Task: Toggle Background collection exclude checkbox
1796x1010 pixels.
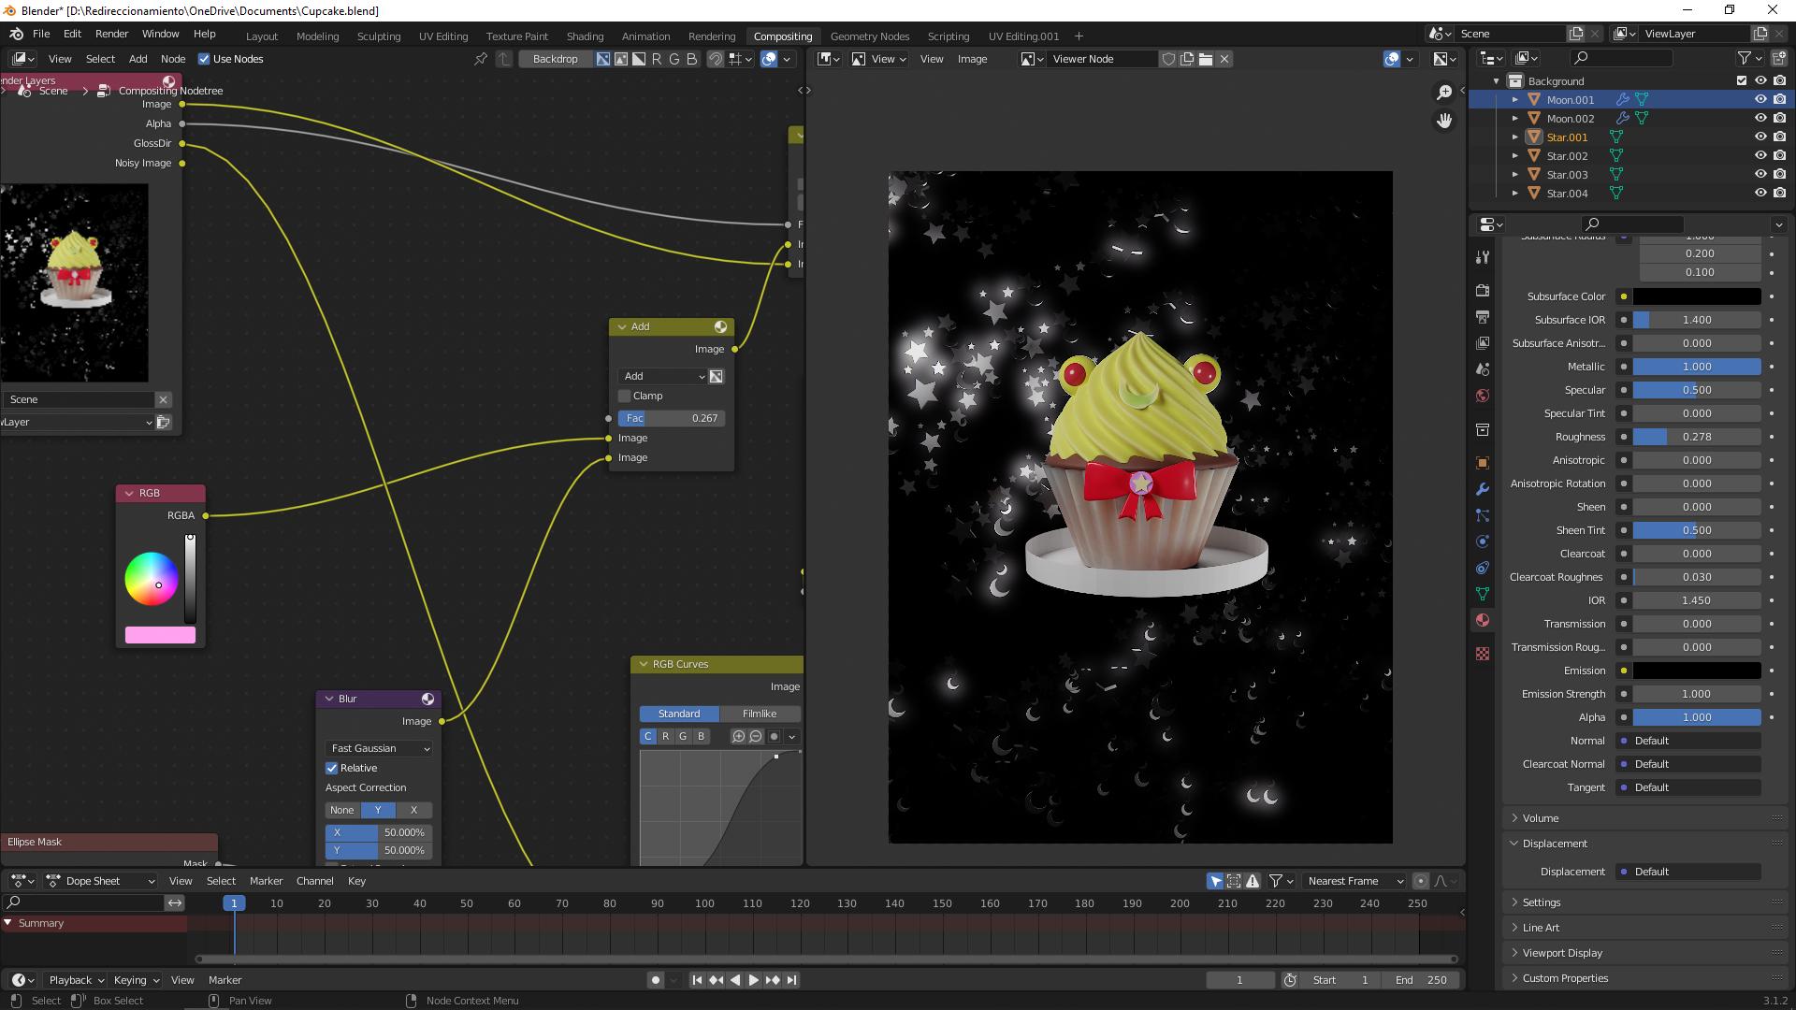Action: [x=1742, y=80]
